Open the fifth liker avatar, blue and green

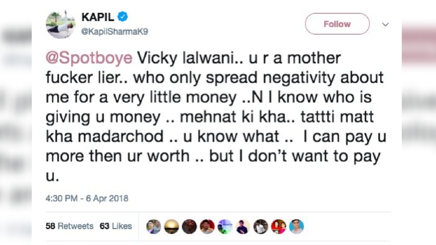[225, 226]
